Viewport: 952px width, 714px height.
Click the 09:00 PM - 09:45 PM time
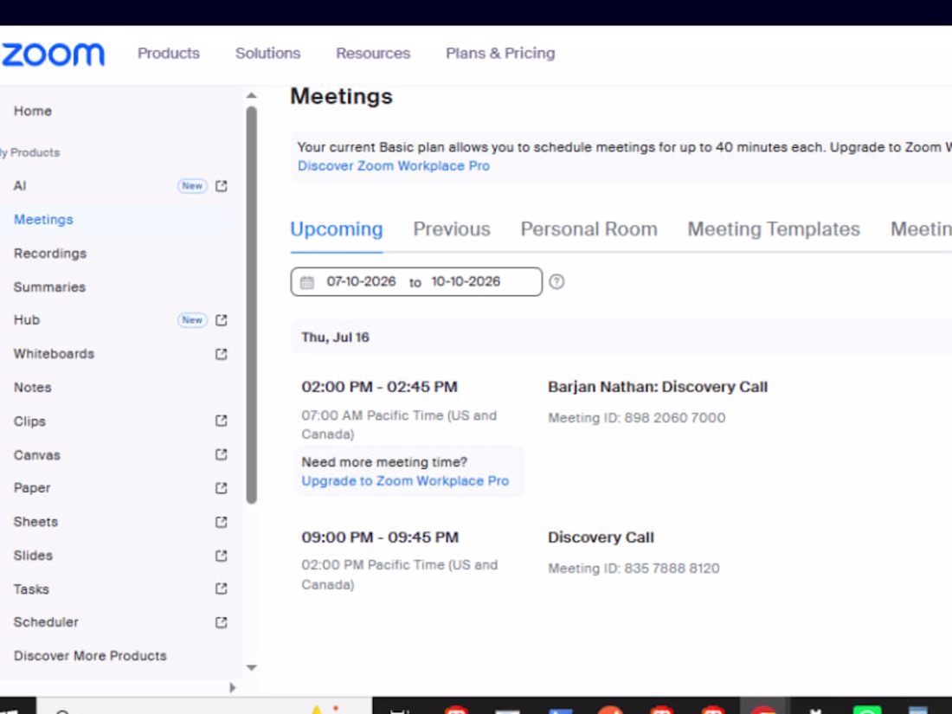tap(380, 537)
